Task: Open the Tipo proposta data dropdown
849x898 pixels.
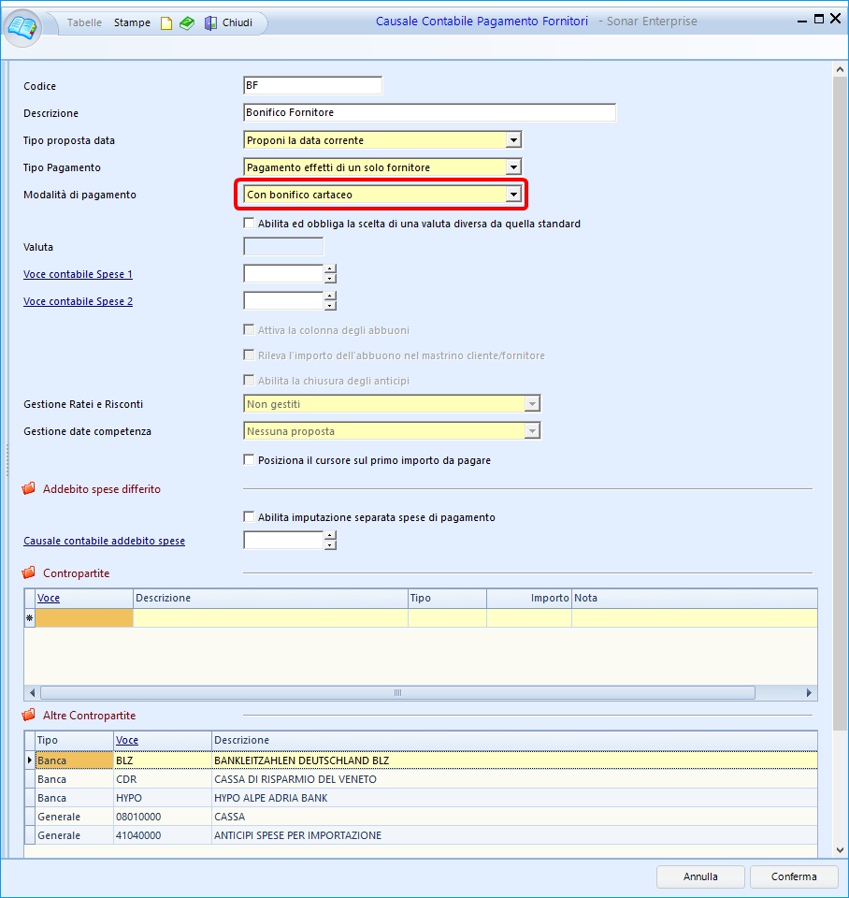Action: [x=512, y=140]
